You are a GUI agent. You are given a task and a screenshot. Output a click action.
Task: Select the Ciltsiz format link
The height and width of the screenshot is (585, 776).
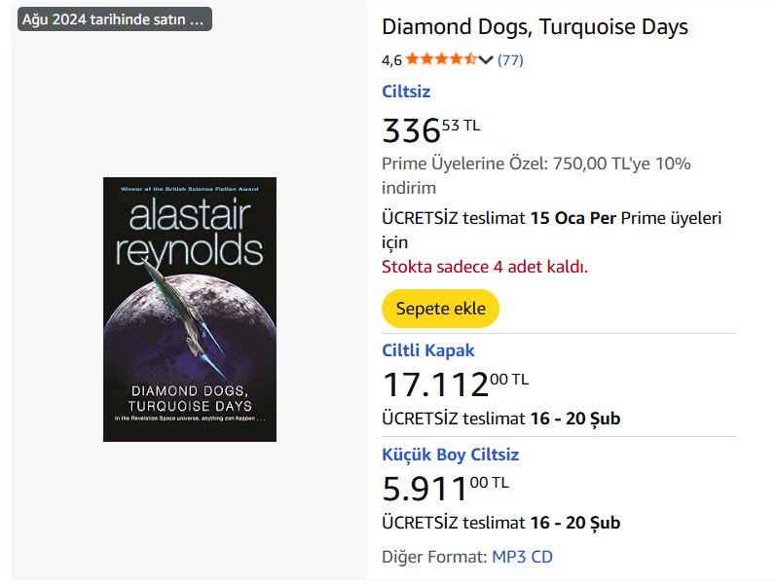(x=406, y=91)
